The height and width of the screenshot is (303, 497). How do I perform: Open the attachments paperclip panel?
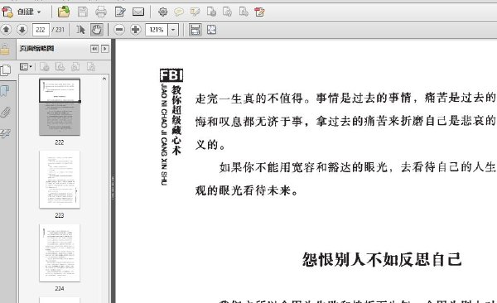(x=5, y=113)
